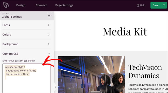Viewport: 168px width, 93px height.
Task: Open the Page Settings tab
Action: coord(64,5)
